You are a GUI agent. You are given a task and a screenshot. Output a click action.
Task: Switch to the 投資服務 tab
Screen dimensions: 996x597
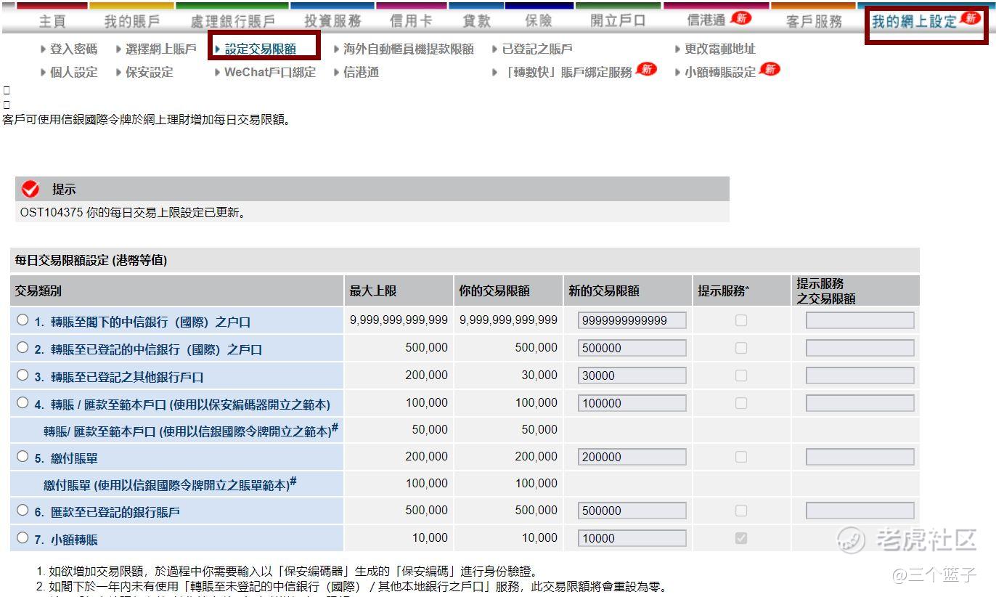[332, 21]
